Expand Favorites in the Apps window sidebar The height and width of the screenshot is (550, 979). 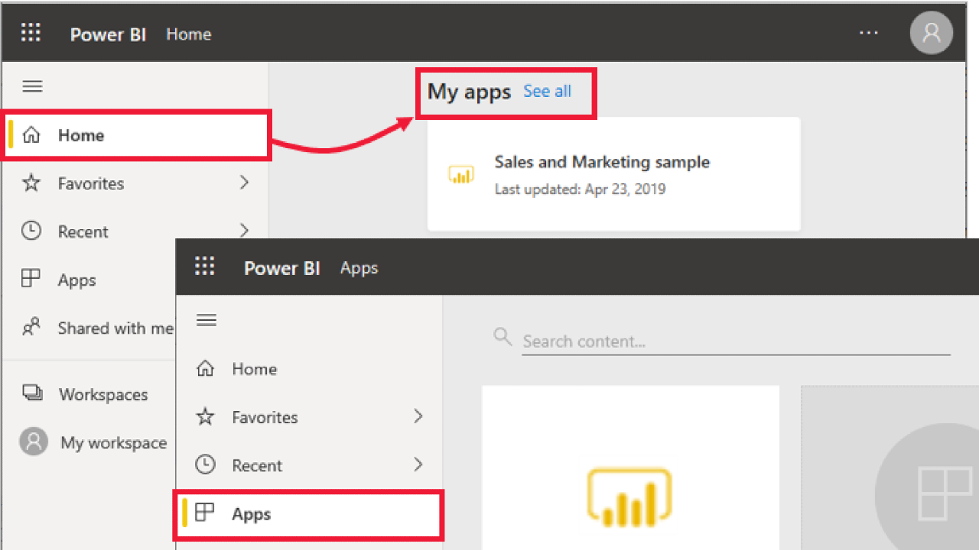click(x=418, y=417)
